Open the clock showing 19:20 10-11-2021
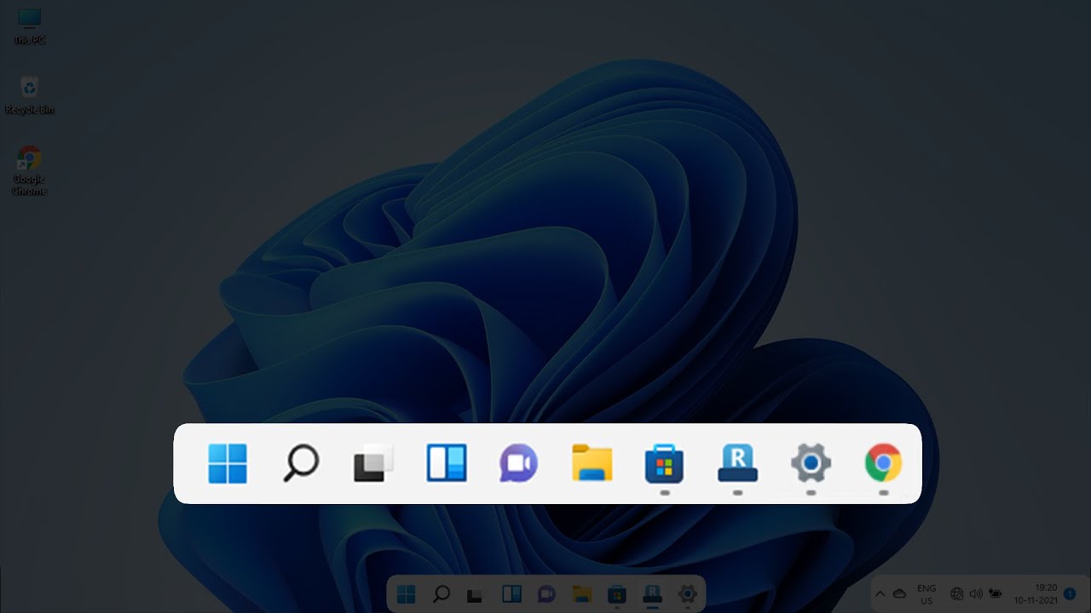The image size is (1091, 613). pos(1037,594)
